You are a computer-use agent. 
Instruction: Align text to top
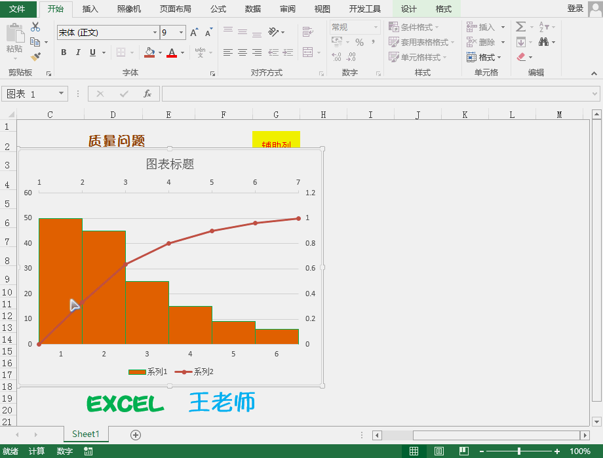coord(228,31)
